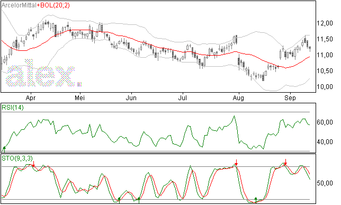The image size is (341, 205).
Task: Click the green buy arrow in mid-August stochastic
Action: (256, 200)
